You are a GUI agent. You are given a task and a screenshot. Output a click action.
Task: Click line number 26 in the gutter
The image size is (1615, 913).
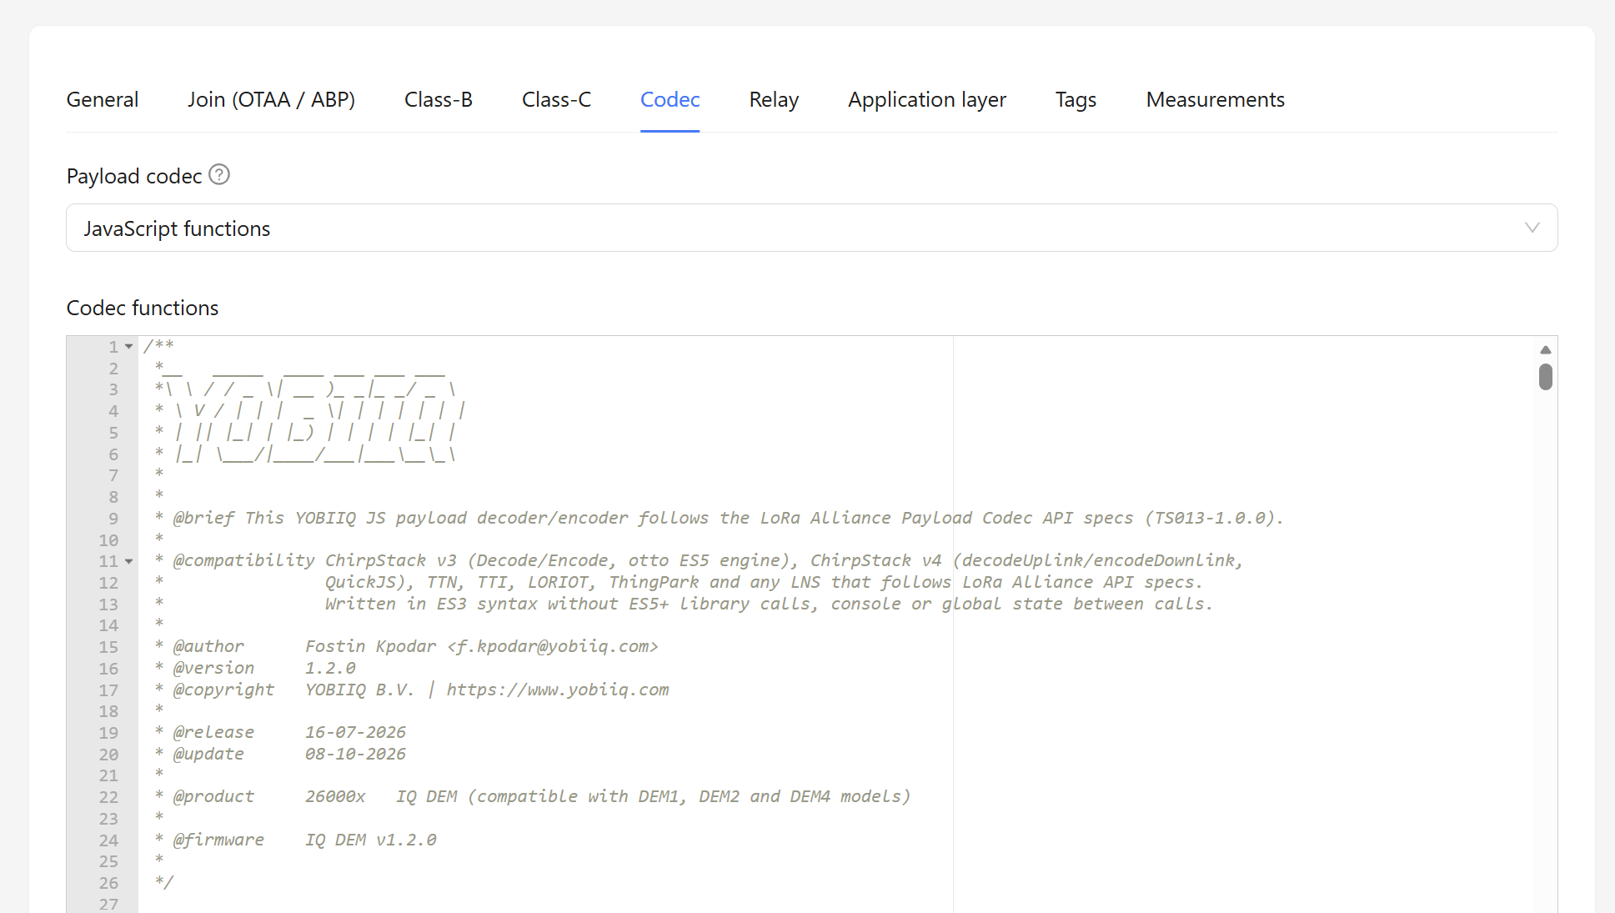(x=108, y=882)
